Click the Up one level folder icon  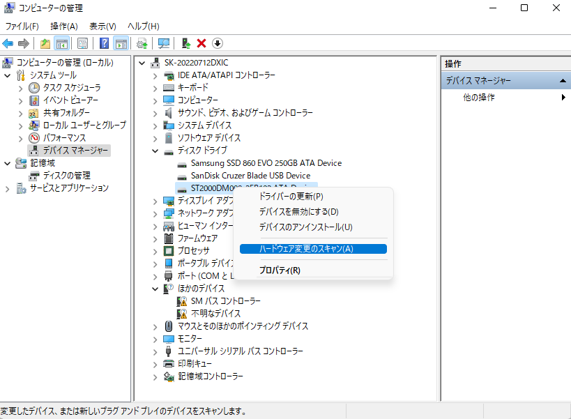(x=45, y=43)
